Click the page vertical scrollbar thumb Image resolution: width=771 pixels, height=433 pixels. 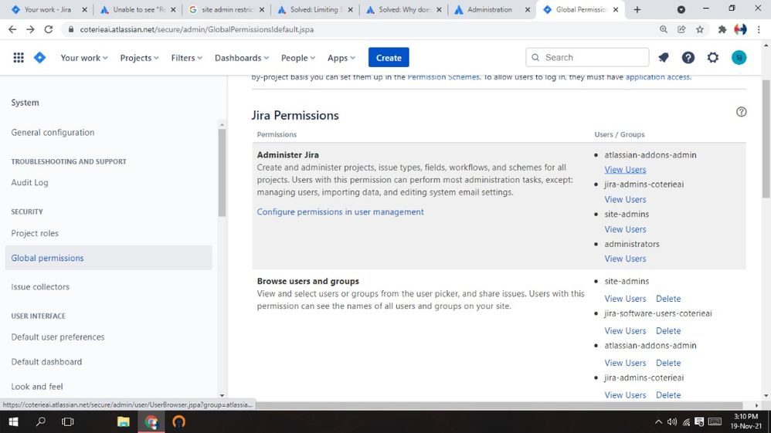point(766,139)
